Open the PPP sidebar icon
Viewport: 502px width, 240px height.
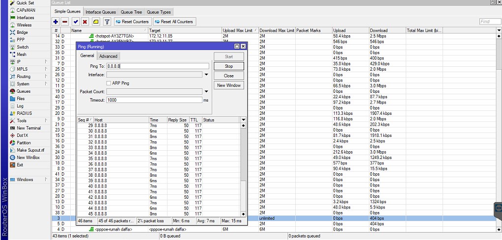coord(12,40)
